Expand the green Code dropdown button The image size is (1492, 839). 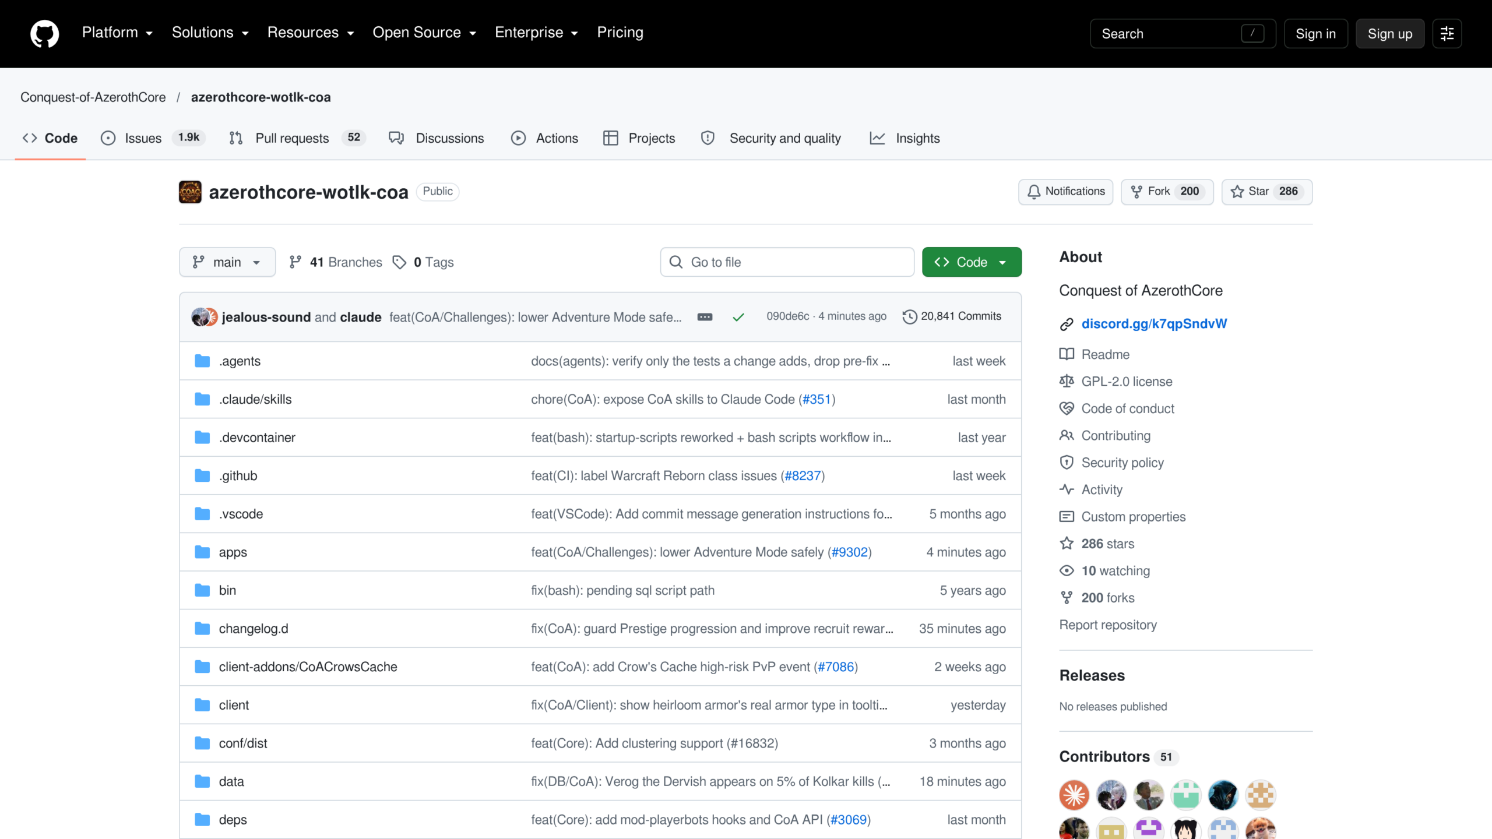click(x=972, y=262)
